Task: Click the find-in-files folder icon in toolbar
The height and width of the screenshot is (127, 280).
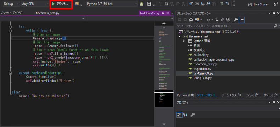Action: pyautogui.click(x=77, y=4)
